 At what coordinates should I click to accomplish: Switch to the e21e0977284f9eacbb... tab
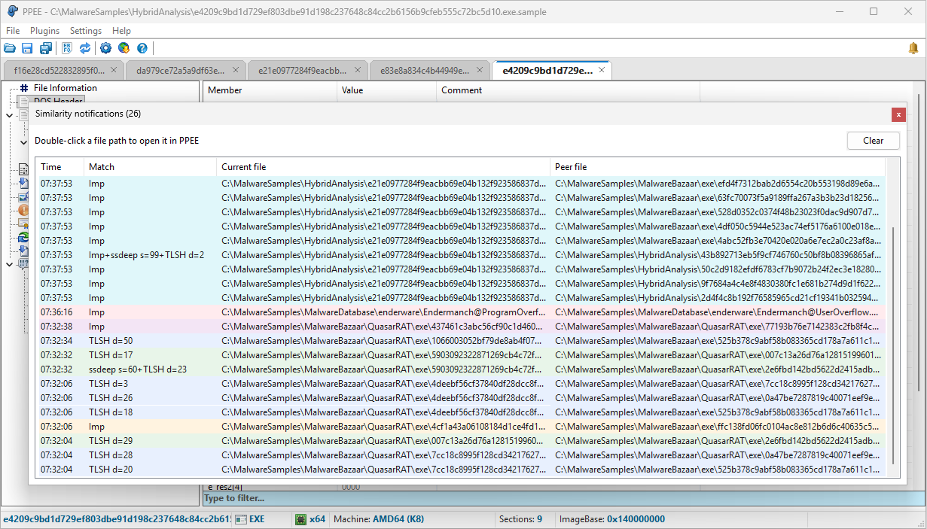click(x=307, y=71)
